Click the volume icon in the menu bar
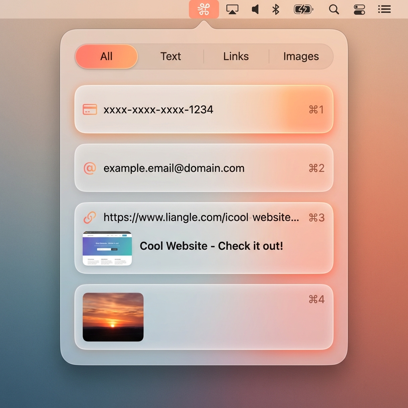This screenshot has width=408, height=408. click(255, 9)
